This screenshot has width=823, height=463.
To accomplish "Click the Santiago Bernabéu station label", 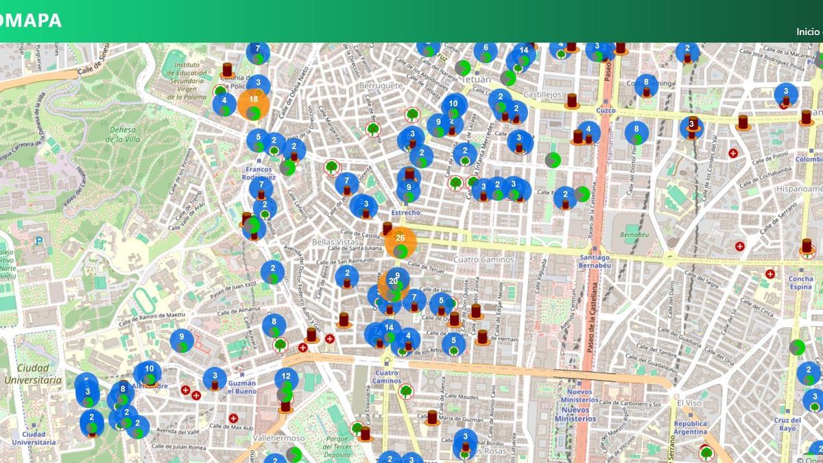I will click(594, 261).
